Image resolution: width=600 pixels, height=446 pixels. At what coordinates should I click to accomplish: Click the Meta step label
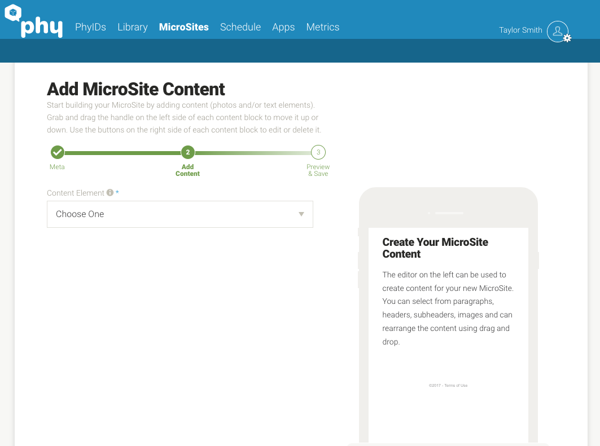coord(57,167)
